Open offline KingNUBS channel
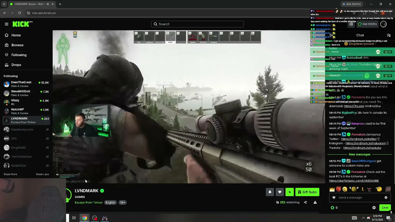 coord(26,148)
